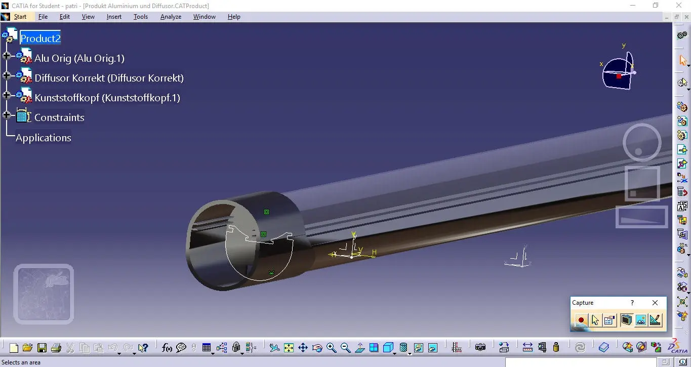Click the Create Multi-View icon
The height and width of the screenshot is (367, 691).
(x=374, y=348)
